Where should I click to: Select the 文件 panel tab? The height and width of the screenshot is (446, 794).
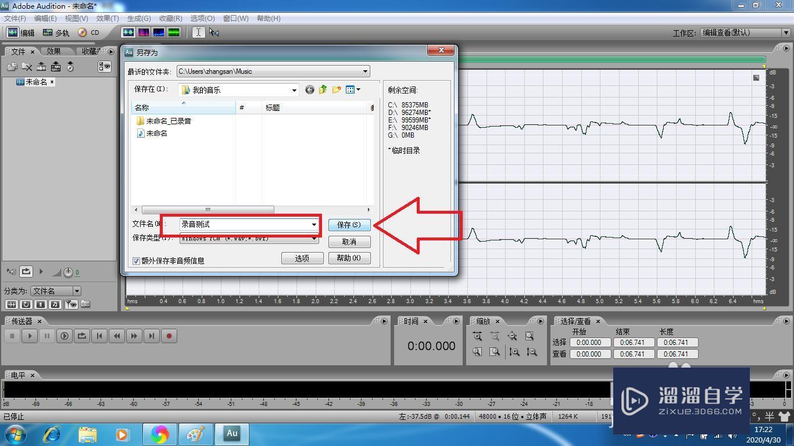(x=18, y=52)
